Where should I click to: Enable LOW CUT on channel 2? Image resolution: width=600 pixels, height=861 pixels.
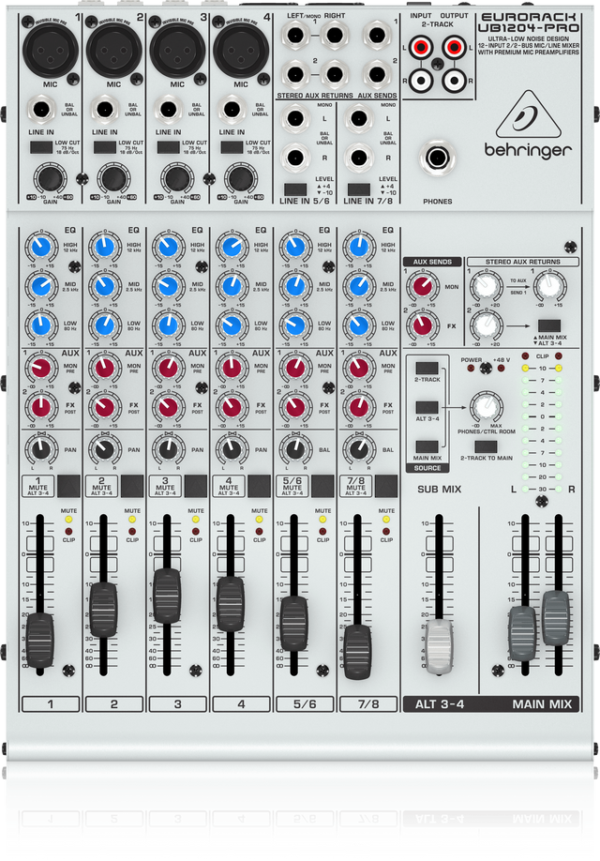click(x=103, y=148)
